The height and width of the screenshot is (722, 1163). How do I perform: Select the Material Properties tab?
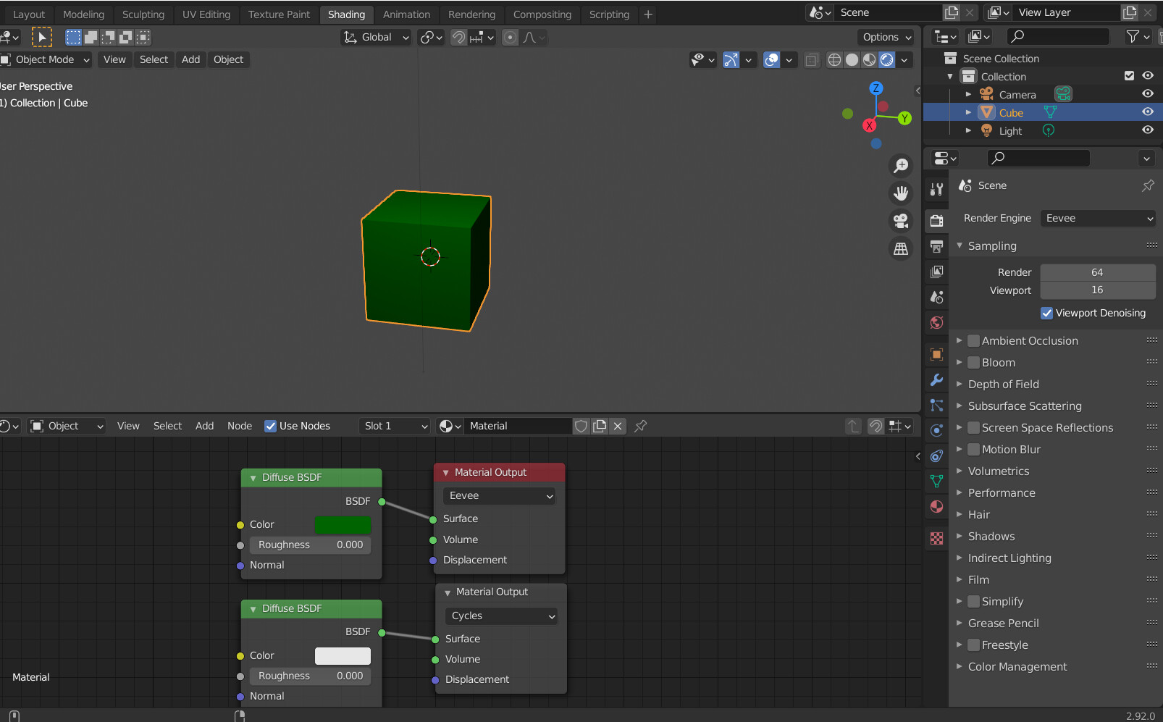pyautogui.click(x=936, y=506)
